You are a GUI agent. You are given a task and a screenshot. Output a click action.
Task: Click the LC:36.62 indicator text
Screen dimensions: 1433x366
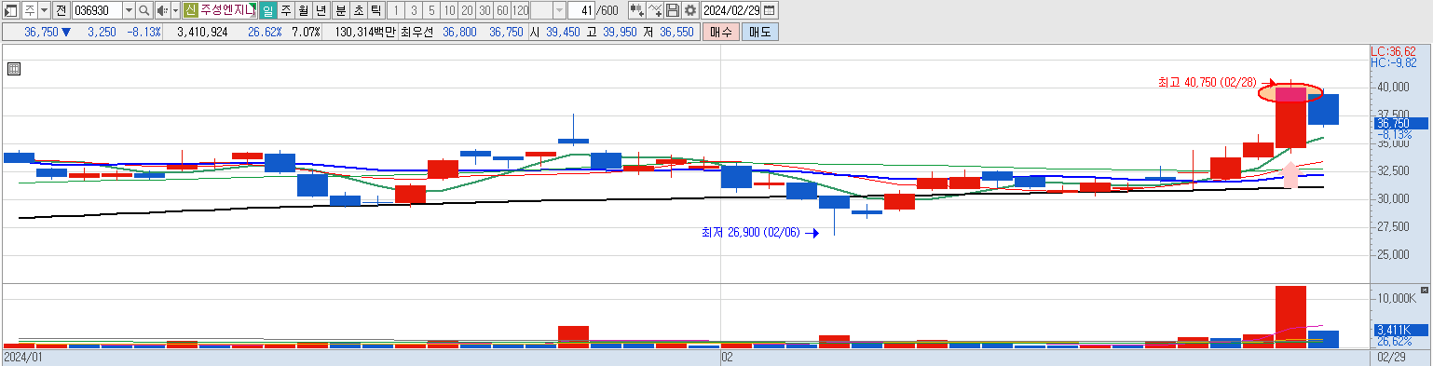[1393, 51]
